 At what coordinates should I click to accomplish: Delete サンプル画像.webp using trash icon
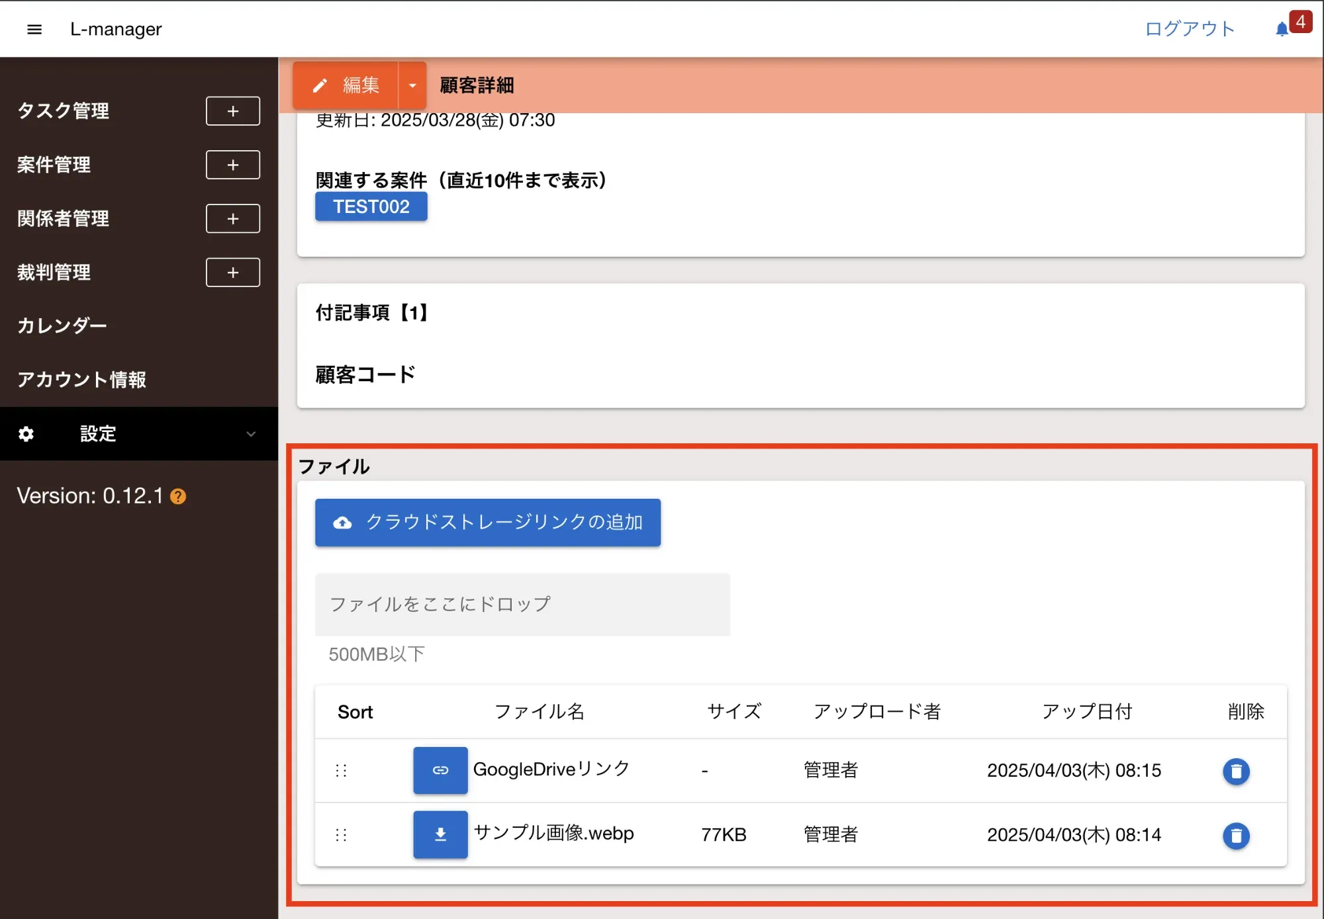1235,835
